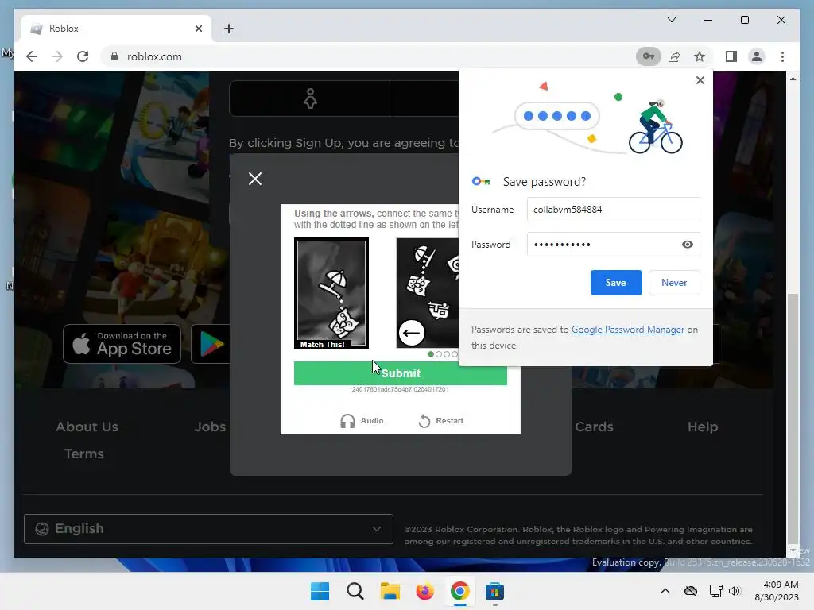814x610 pixels.
Task: Launch Firefox from taskbar
Action: point(424,591)
